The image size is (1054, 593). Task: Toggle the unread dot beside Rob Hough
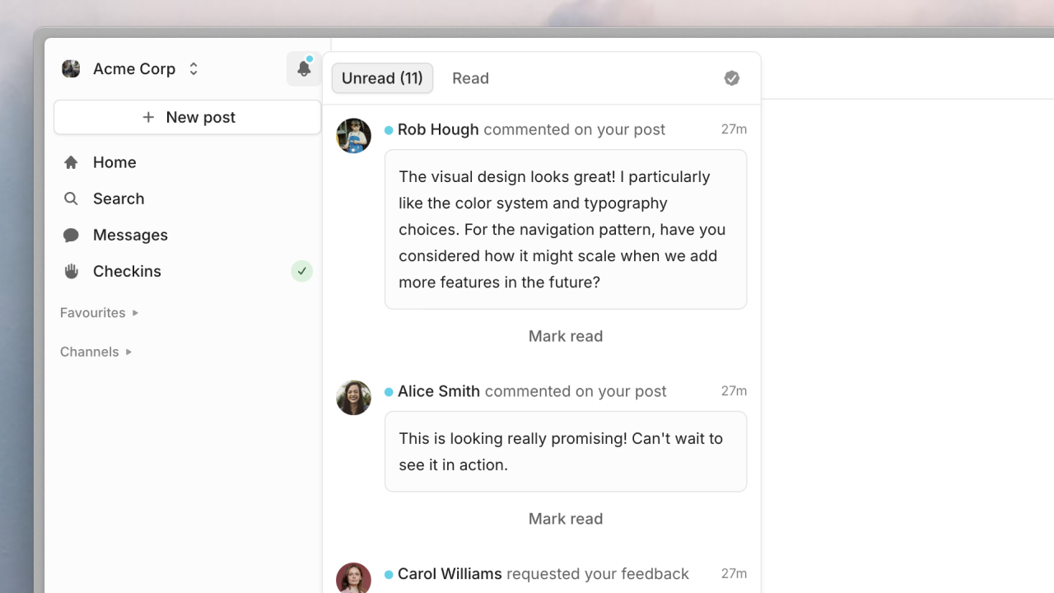(387, 128)
